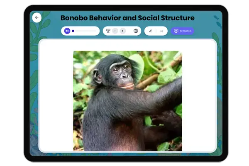Open the list outline icon
249x166 pixels.
[x=161, y=31]
